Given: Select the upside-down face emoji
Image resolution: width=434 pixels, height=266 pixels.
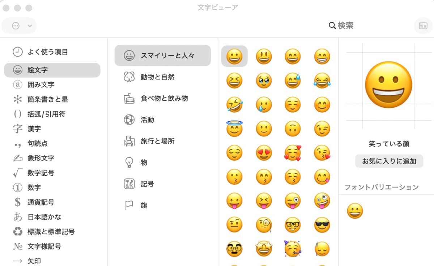Looking at the screenshot, I should [x=293, y=128].
